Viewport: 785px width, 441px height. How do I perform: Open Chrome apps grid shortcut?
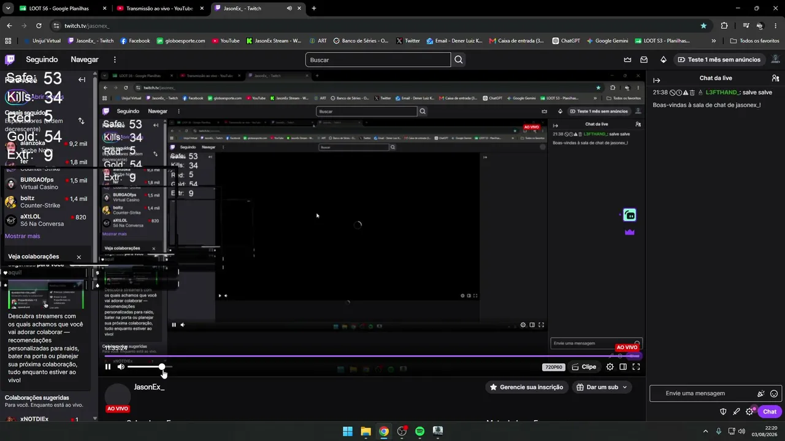point(8,40)
